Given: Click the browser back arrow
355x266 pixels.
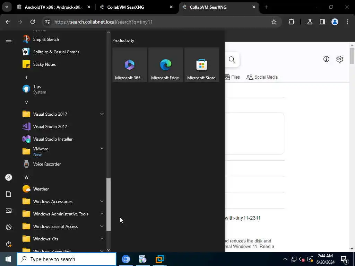Looking at the screenshot, I should click(8, 22).
